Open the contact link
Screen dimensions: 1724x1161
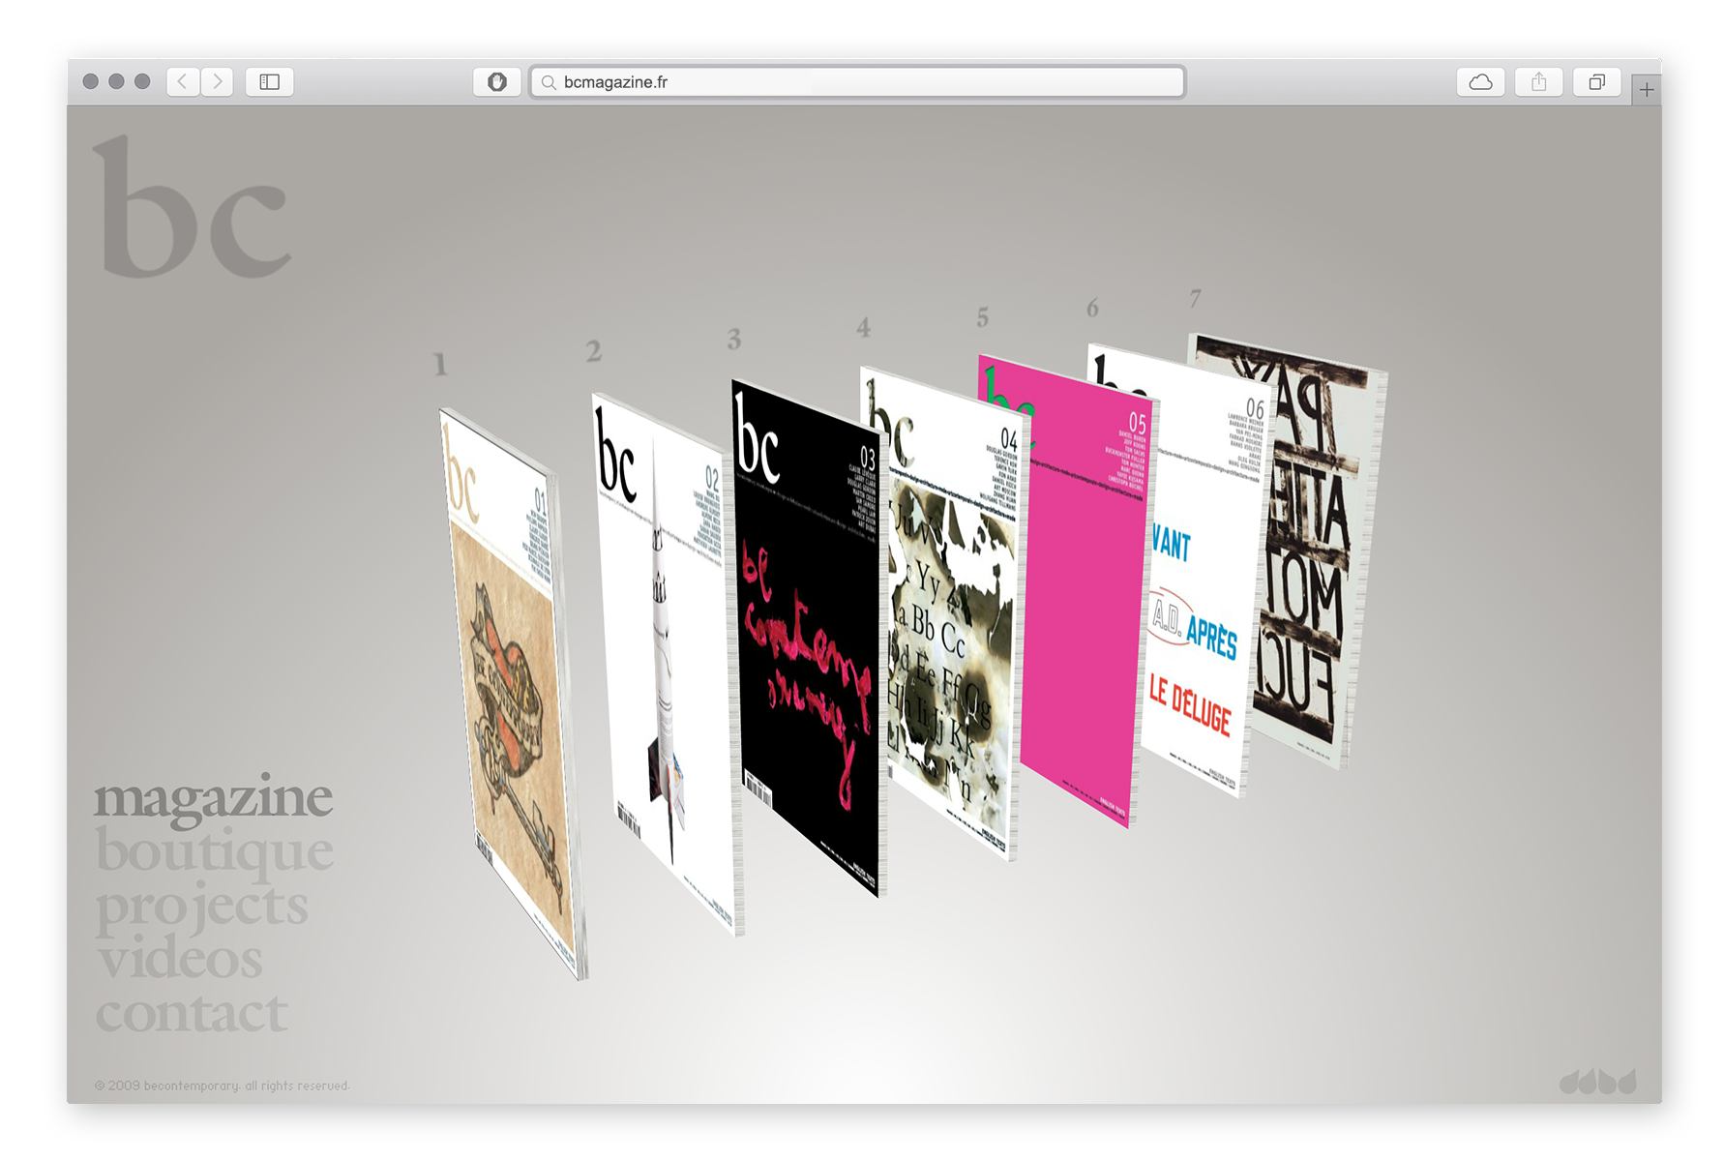pyautogui.click(x=192, y=1014)
